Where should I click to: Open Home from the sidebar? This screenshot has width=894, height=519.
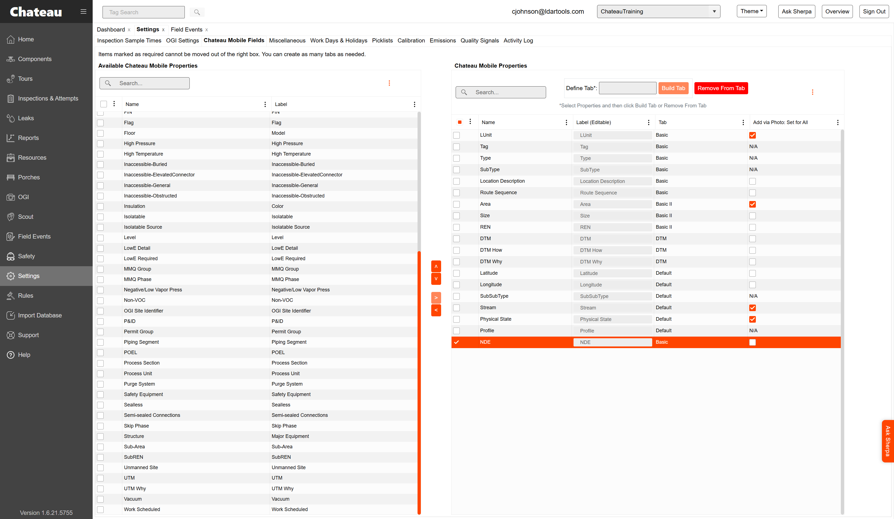tap(46, 39)
